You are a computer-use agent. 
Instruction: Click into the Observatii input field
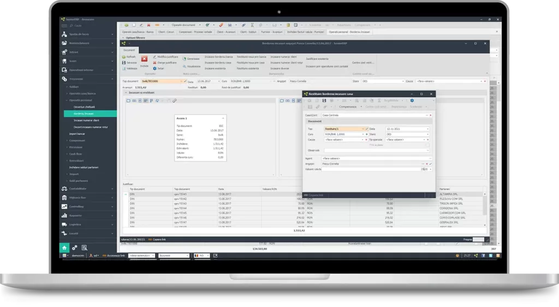(377, 150)
